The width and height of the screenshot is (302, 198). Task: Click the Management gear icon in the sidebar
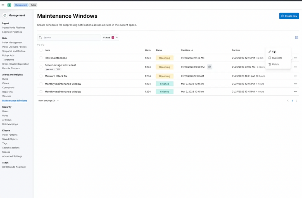click(5, 15)
